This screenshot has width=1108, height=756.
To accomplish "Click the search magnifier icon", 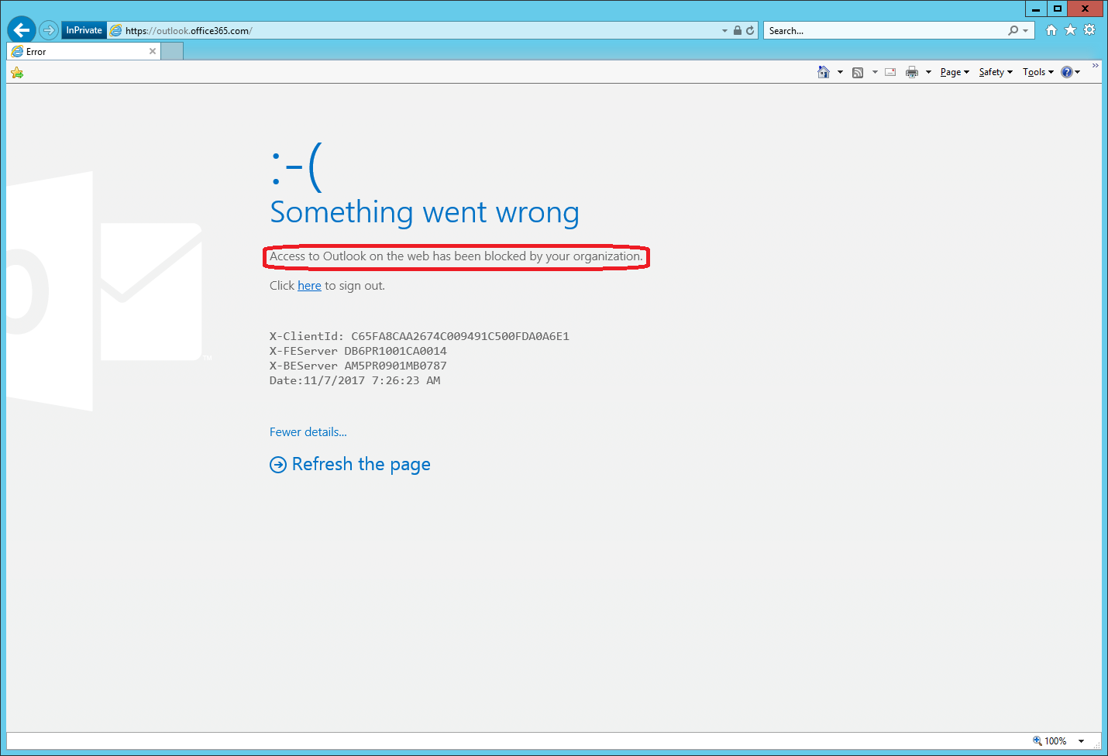I will [1013, 31].
